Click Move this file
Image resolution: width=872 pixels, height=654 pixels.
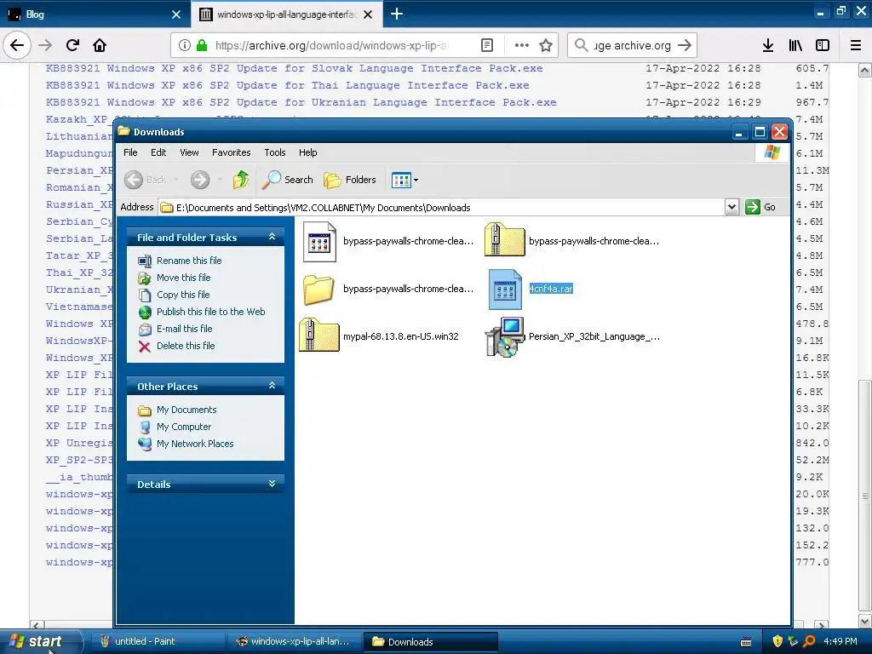[184, 278]
